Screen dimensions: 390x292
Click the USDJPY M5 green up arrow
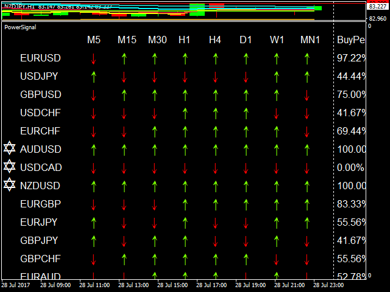click(x=93, y=77)
